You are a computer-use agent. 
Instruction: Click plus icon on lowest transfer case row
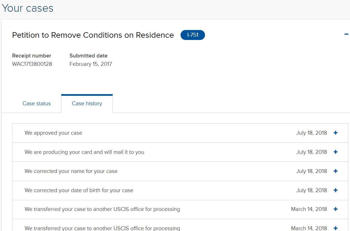point(336,228)
